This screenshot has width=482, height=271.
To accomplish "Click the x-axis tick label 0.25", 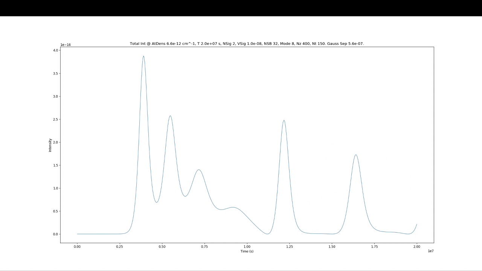I will (x=119, y=247).
